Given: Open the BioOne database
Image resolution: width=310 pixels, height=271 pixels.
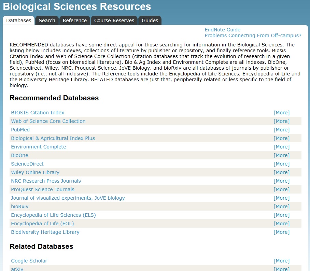Looking at the screenshot, I should (19, 155).
